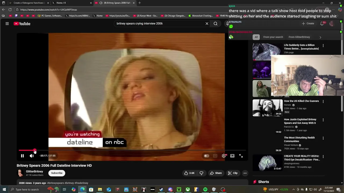Open a new browser tab
Viewport: 344px width, 193px height.
tap(139, 3)
